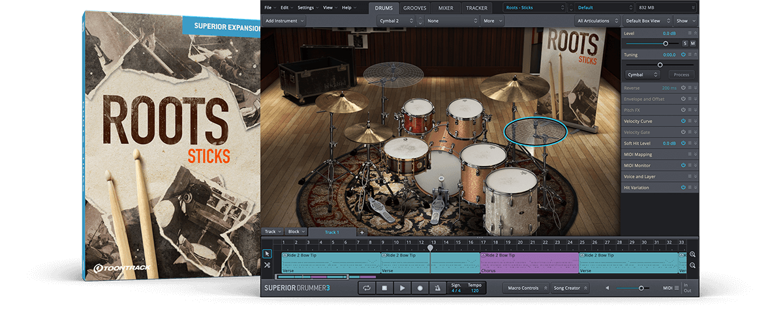The width and height of the screenshot is (783, 318).
Task: Enable the Pitch FX power toggle
Action: pyautogui.click(x=683, y=110)
